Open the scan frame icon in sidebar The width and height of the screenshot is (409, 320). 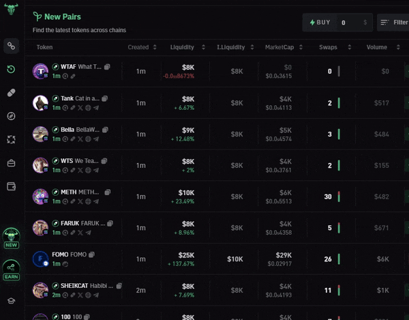pyautogui.click(x=11, y=139)
